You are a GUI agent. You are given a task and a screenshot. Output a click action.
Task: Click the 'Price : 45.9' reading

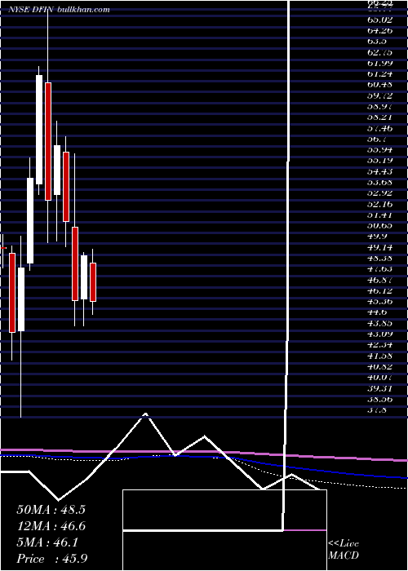pos(51,559)
